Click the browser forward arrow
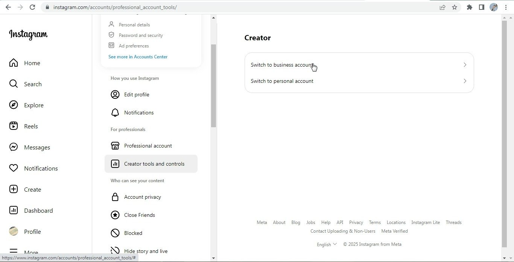 20,7
